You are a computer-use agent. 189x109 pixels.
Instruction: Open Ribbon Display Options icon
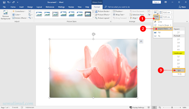pos(166,2)
